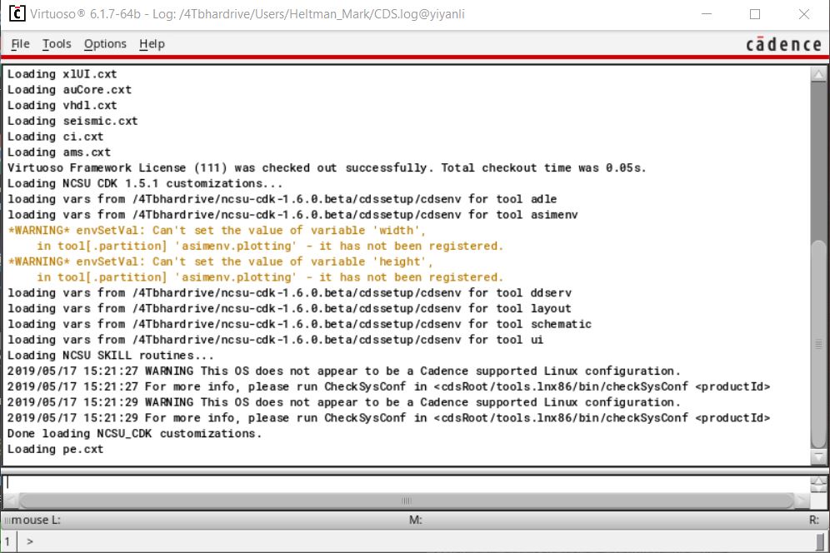Click the 'Loading xlUI.cxt' log line
The width and height of the screenshot is (830, 553).
point(62,74)
